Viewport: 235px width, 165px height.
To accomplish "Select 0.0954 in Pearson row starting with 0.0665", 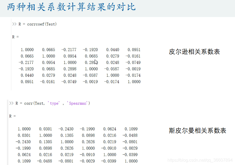I will click(70, 56).
